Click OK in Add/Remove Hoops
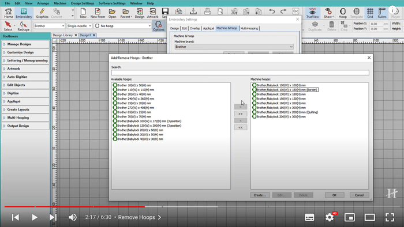Viewport: 404px width, 227px height. 334,195
